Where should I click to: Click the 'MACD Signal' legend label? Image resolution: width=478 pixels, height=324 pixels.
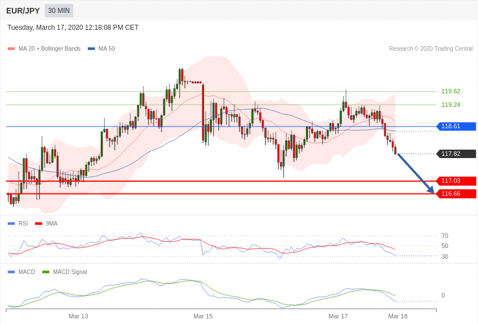(70, 272)
